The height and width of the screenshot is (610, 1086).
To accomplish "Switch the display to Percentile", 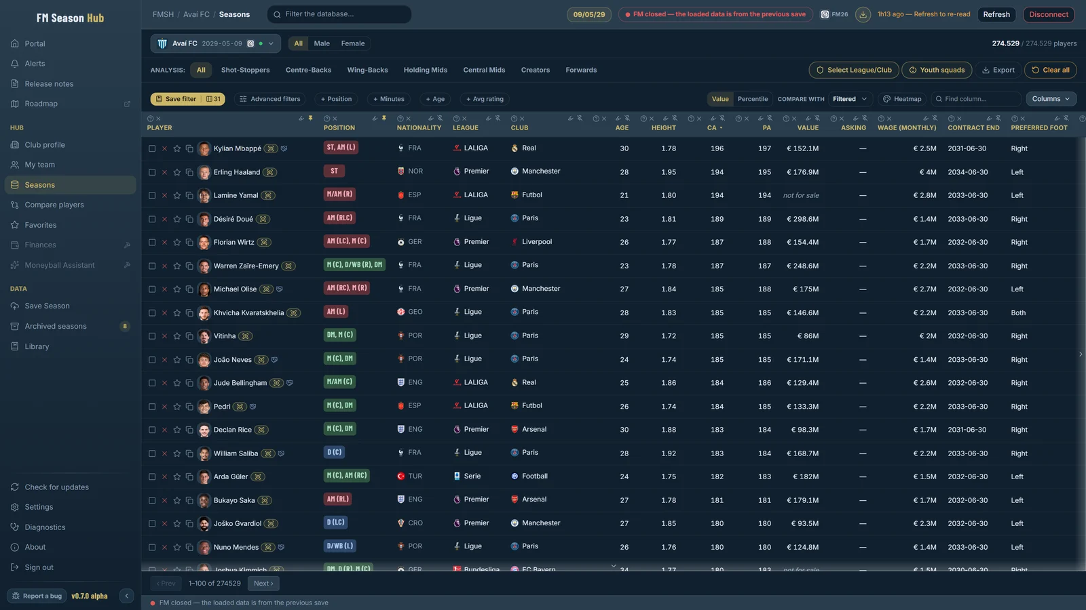I will click(753, 99).
